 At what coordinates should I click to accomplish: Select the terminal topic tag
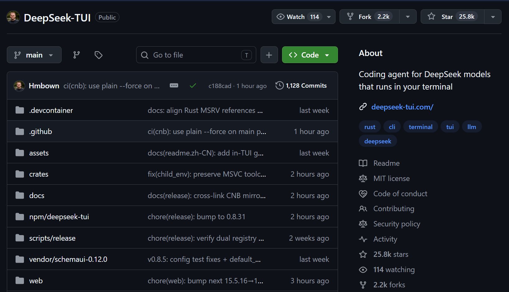pos(420,127)
